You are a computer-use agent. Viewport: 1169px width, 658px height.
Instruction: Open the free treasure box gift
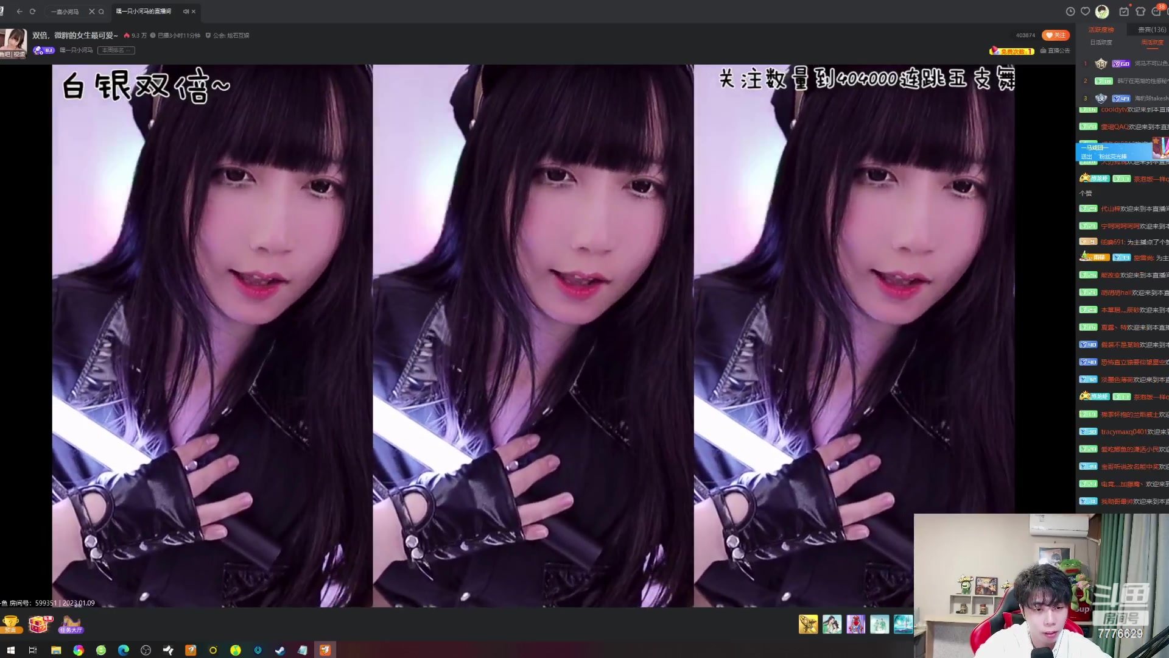40,624
